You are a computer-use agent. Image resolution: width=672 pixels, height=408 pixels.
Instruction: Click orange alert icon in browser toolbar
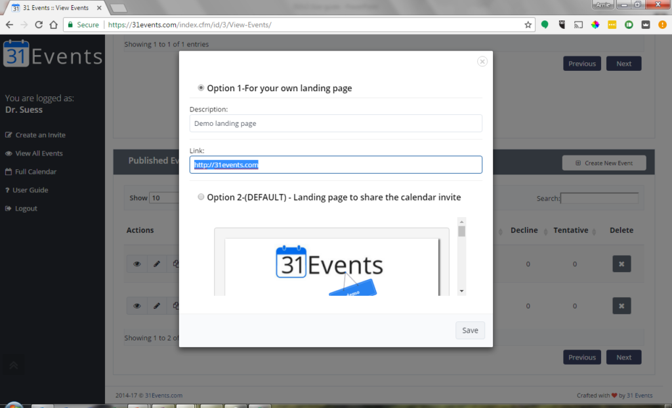point(662,25)
